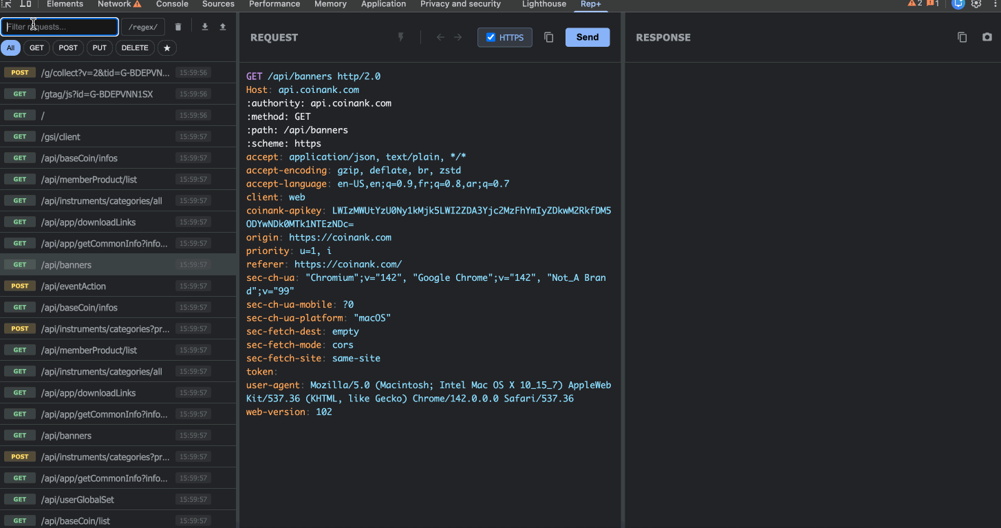Screen dimensions: 1001x528
Task: Click the GET /api/banners http/2.0 line
Action: [x=313, y=76]
